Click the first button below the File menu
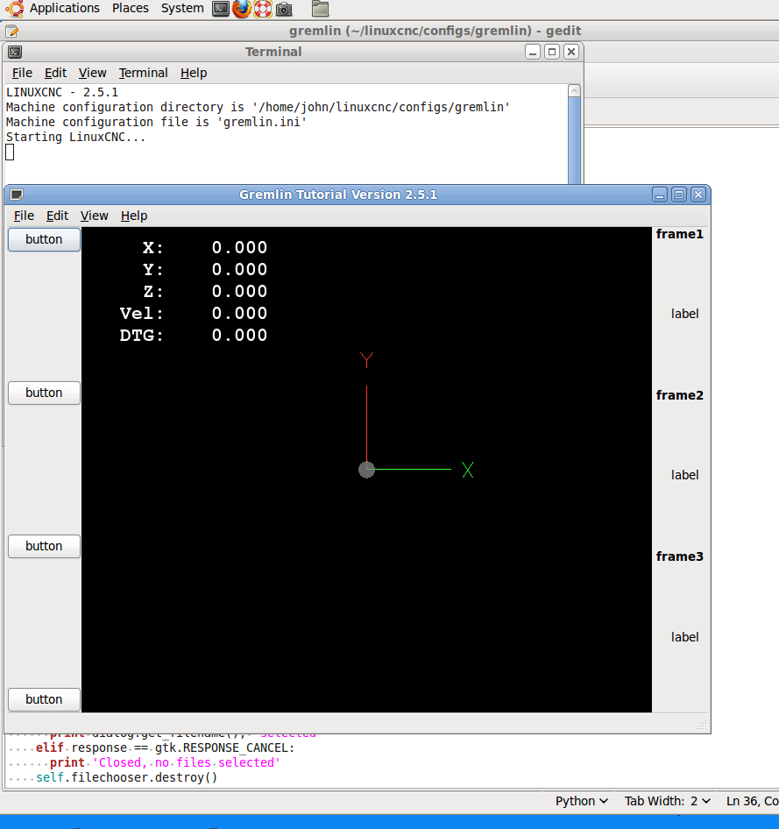779x829 pixels. (44, 239)
